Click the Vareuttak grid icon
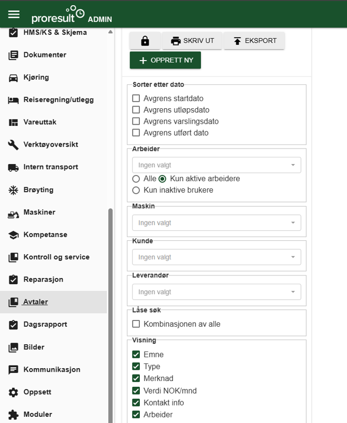 [x=13, y=123]
